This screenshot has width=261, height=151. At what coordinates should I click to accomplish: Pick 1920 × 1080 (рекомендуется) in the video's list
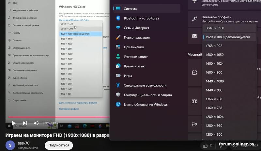point(81,34)
